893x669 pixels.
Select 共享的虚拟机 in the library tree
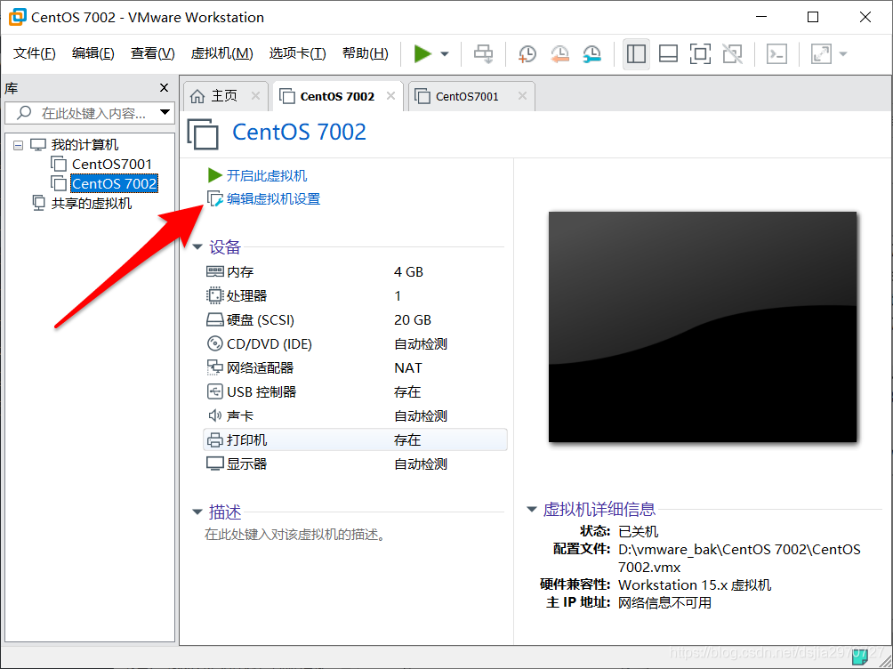[92, 204]
